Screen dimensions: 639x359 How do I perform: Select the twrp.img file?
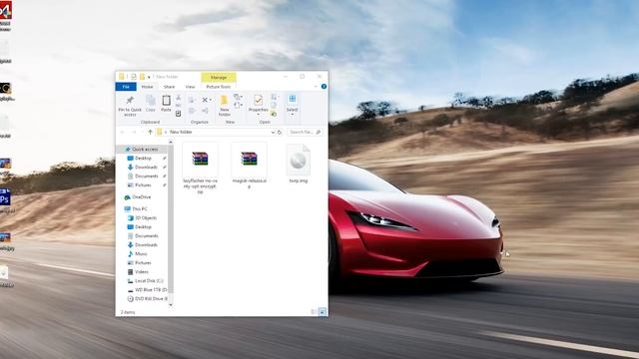[299, 164]
